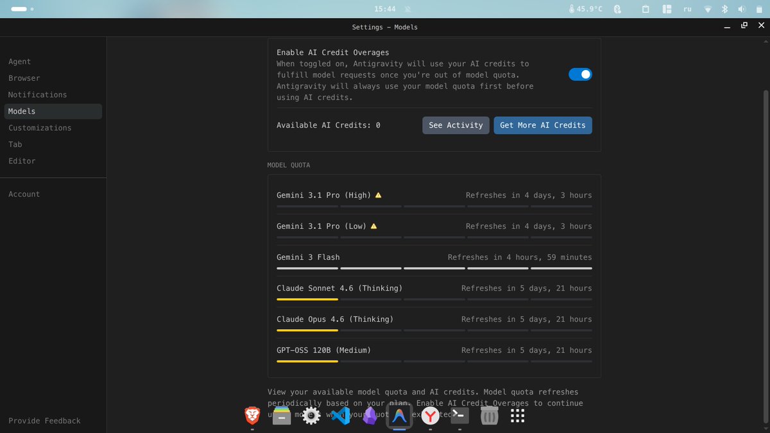The width and height of the screenshot is (770, 433).
Task: Click the Antigravity app dock icon
Action: click(x=400, y=416)
